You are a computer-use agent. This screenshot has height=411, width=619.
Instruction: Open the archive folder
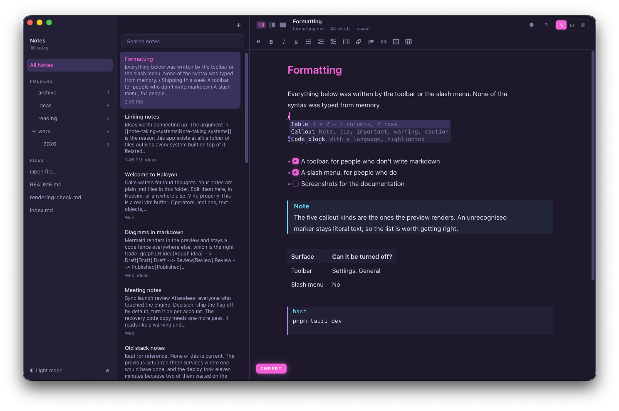(69, 93)
